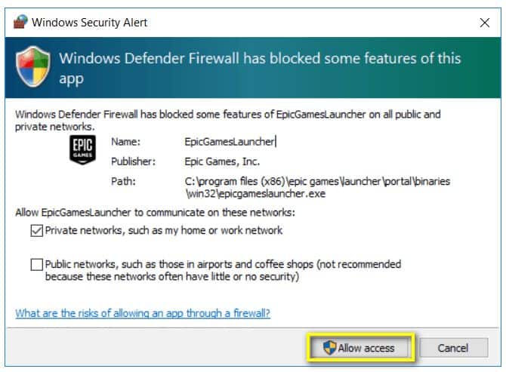Viewport: 506px width, 372px height.
Task: Click the EpicGamesLauncher name field
Action: pos(230,142)
